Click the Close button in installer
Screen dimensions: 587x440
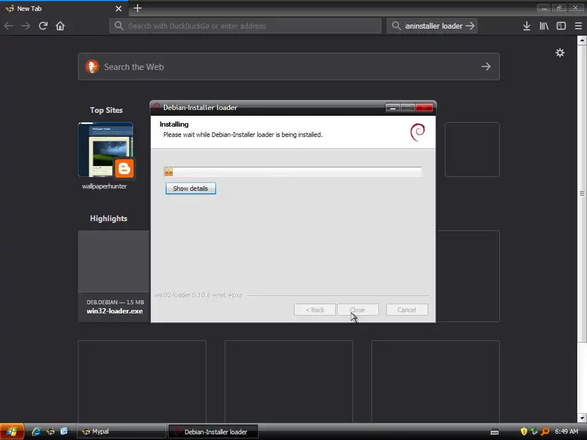(x=358, y=310)
